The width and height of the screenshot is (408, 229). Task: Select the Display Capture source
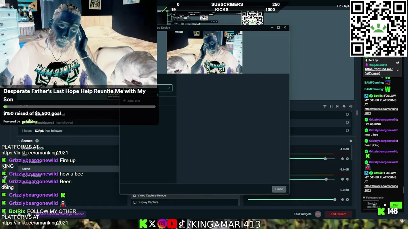(185, 202)
